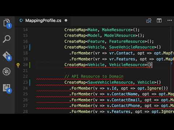Open the Search view in the activity bar
174x130 pixels.
coord(7,39)
